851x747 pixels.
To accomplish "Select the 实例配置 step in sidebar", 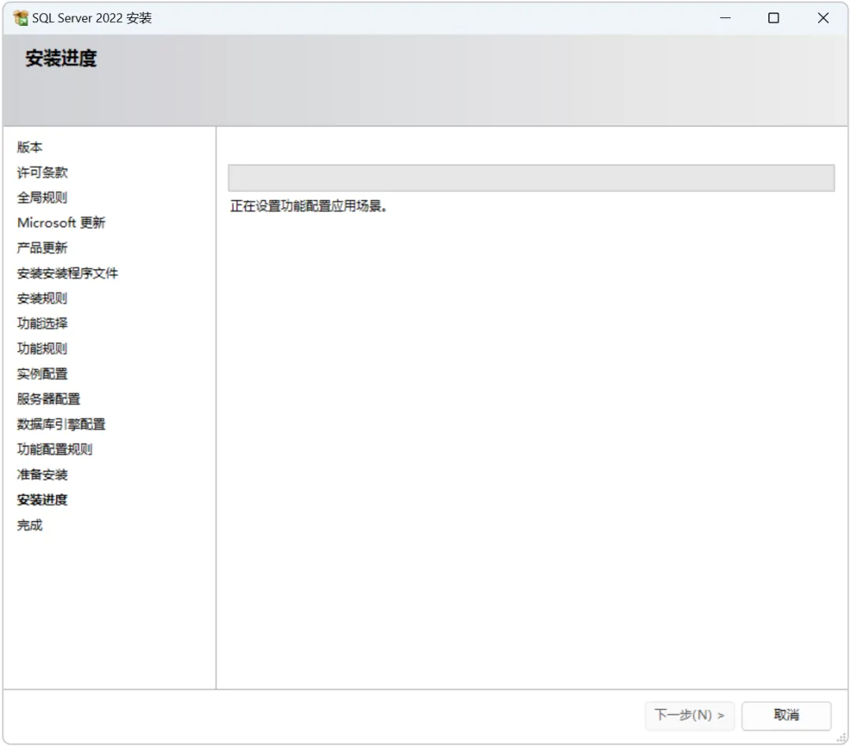I will click(43, 374).
